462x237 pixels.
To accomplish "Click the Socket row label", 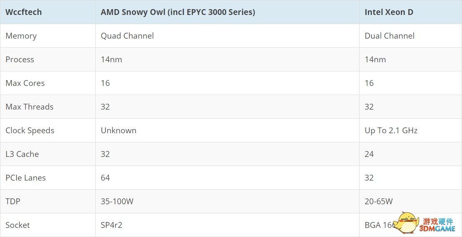I will (17, 225).
